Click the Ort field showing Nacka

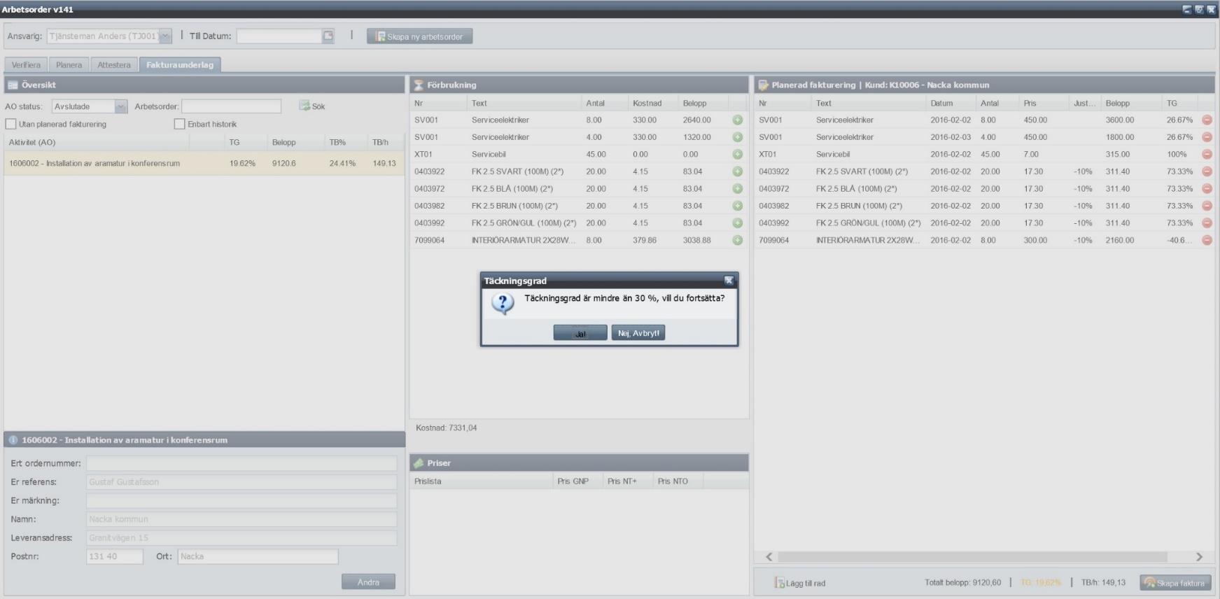(258, 556)
